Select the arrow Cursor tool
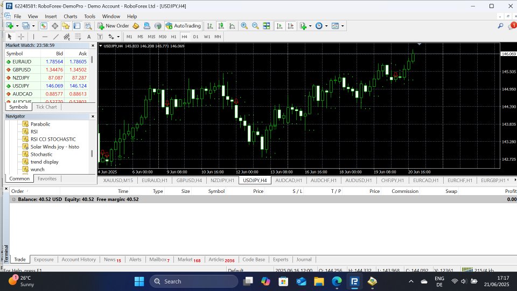Screen dimensions: 517x291 [x=10, y=37]
